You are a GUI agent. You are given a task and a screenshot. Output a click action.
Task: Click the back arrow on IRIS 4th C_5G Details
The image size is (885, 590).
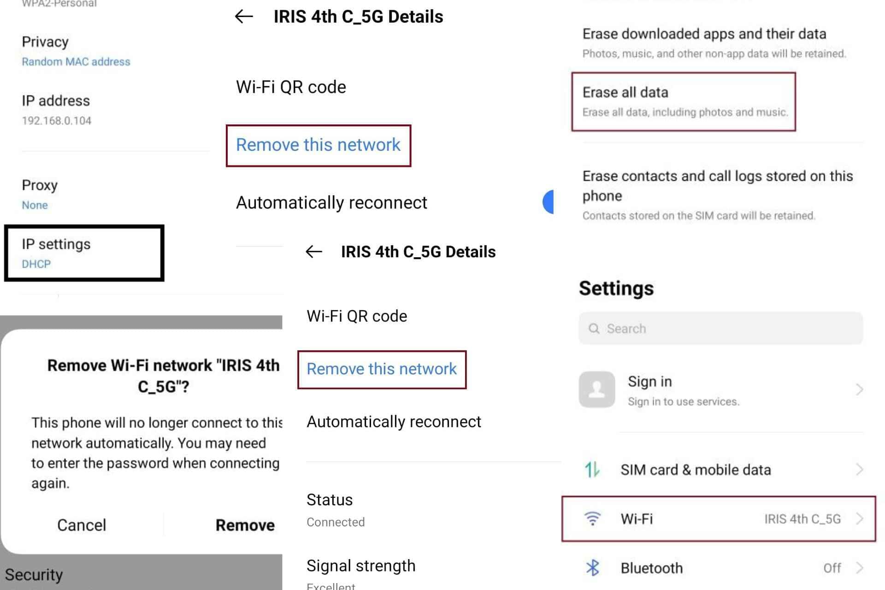[x=243, y=17]
